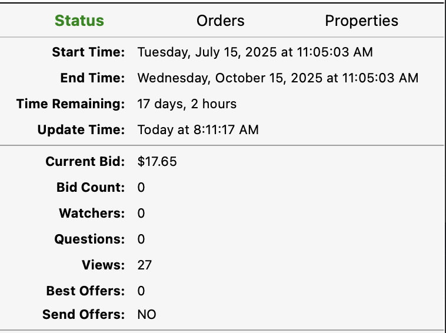Click the Update Time value
The height and width of the screenshot is (333, 446).
coord(198,130)
